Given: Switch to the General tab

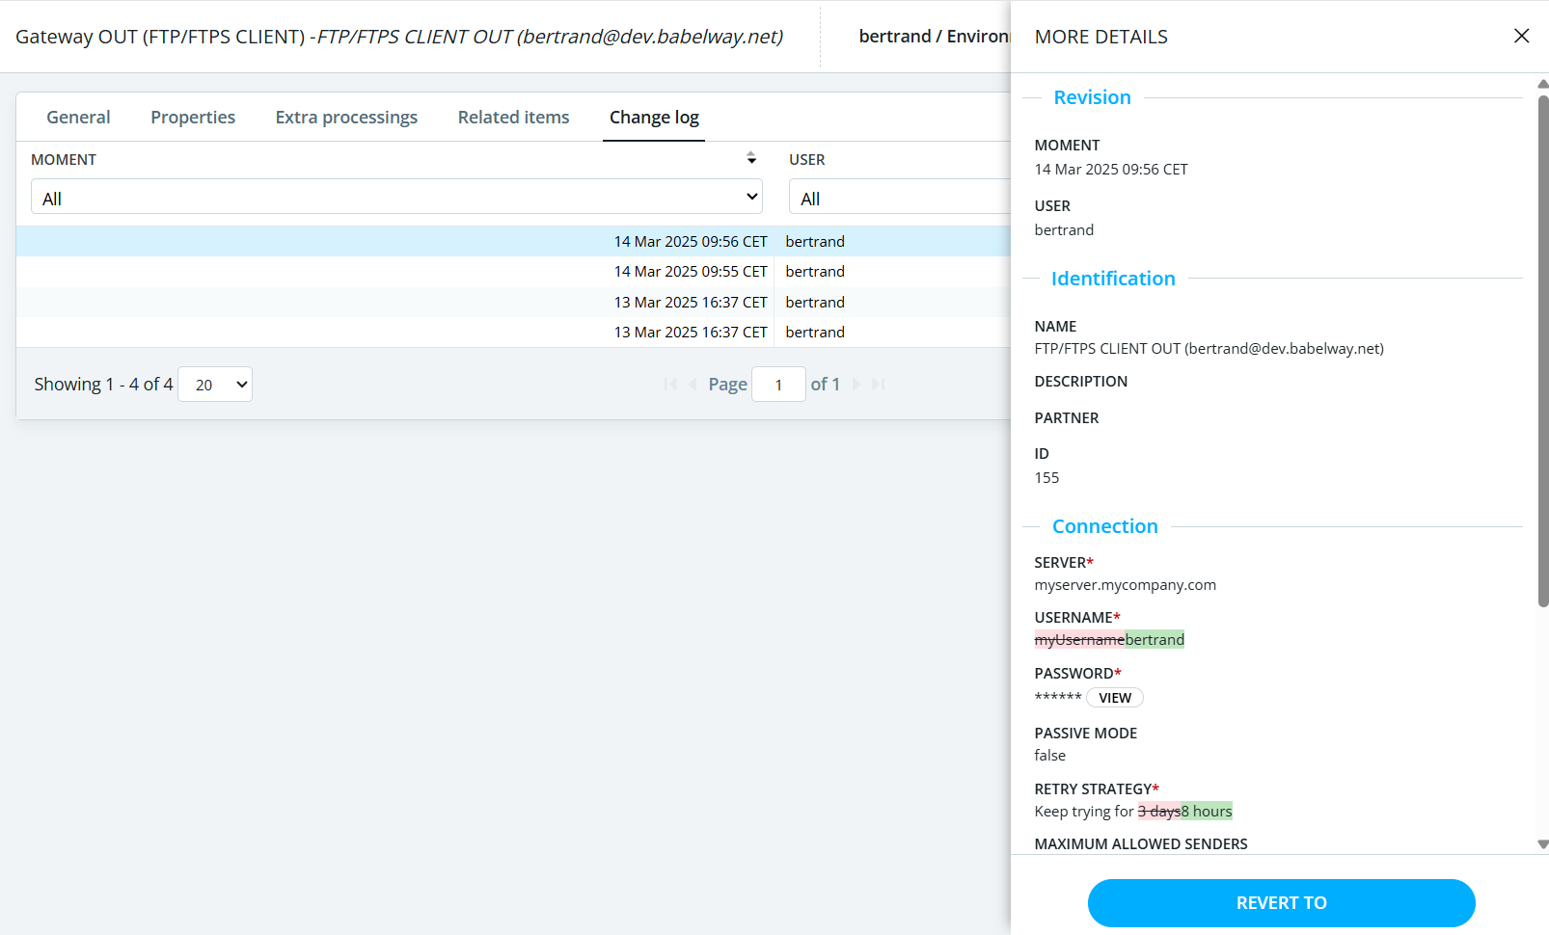Looking at the screenshot, I should (x=78, y=118).
